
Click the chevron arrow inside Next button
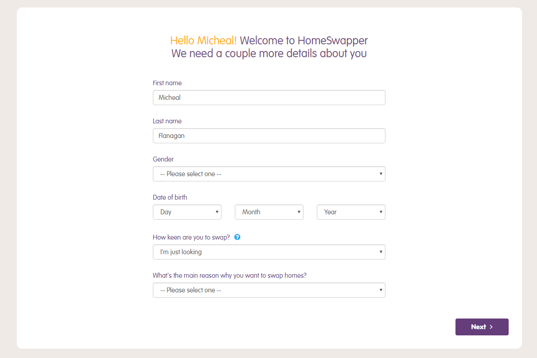pos(491,327)
